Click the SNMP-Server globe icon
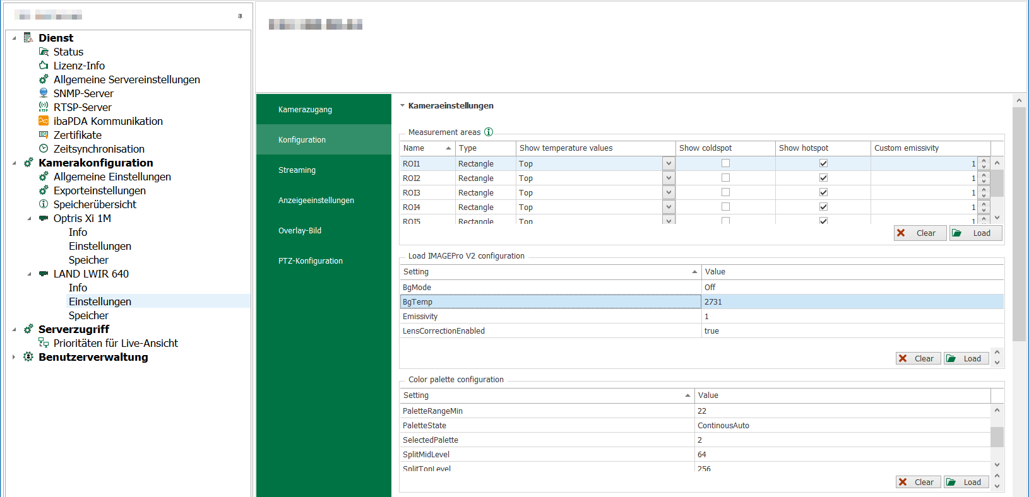This screenshot has height=497, width=1029. pos(44,93)
